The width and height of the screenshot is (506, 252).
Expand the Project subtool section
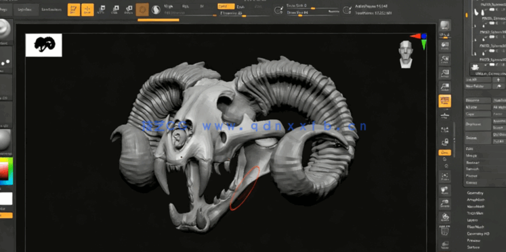[x=471, y=176]
